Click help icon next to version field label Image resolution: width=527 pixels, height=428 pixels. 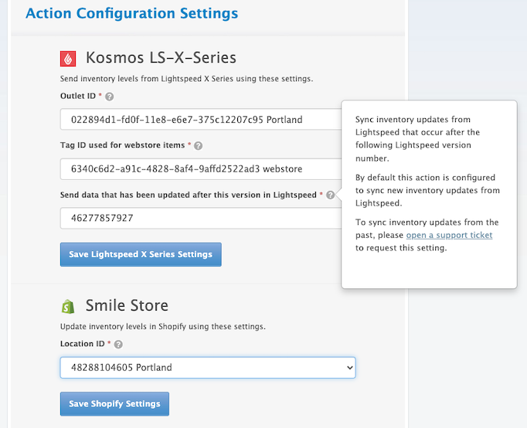coord(330,195)
